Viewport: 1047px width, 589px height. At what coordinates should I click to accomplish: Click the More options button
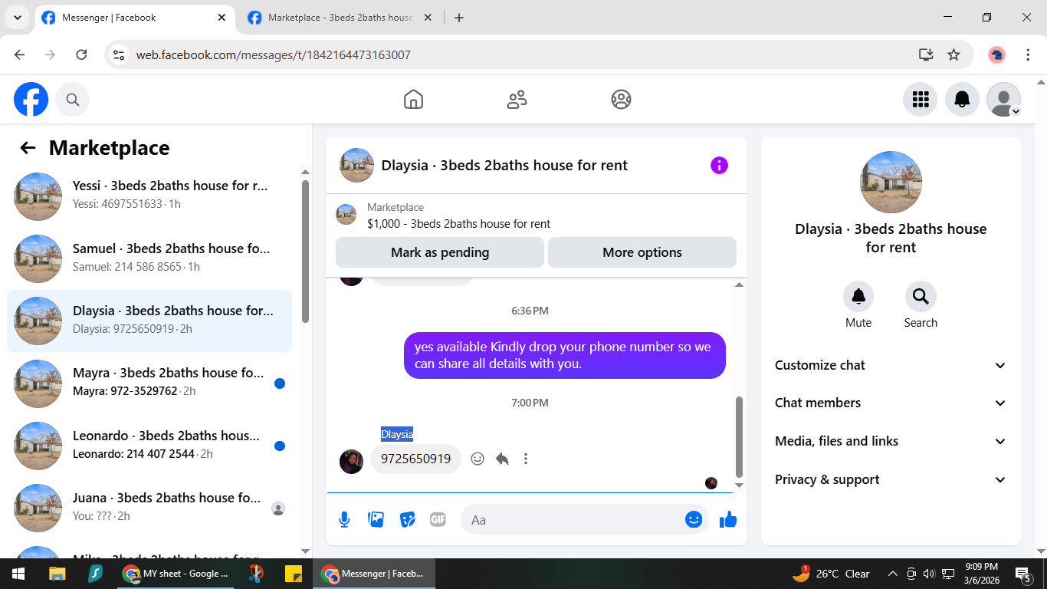642,252
